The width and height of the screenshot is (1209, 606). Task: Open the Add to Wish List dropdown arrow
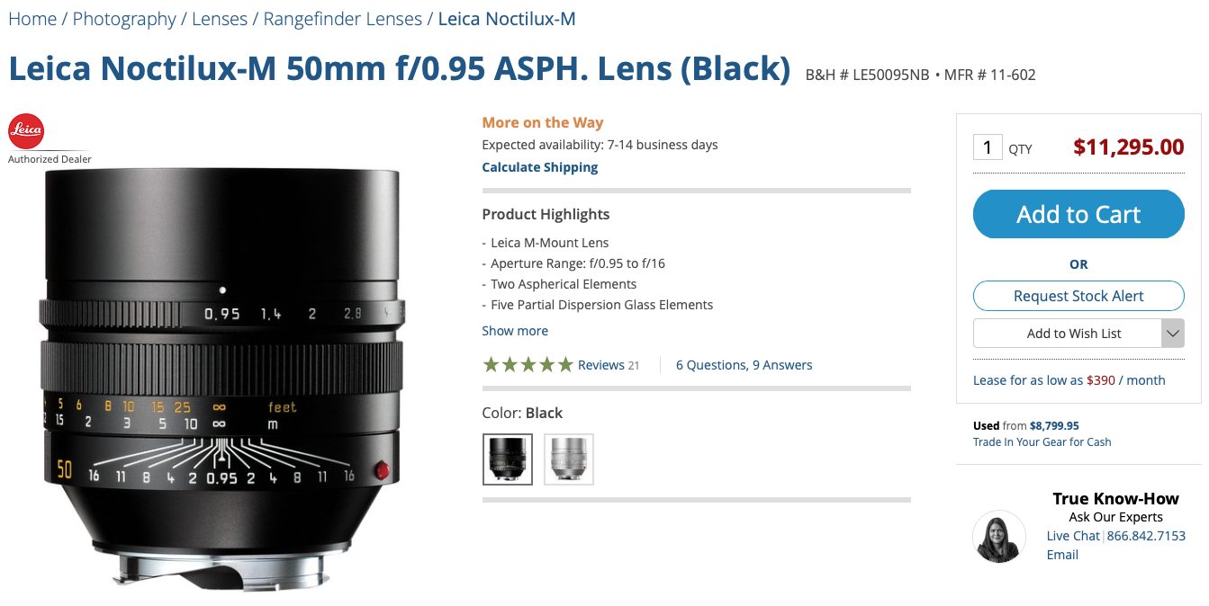pos(1172,334)
